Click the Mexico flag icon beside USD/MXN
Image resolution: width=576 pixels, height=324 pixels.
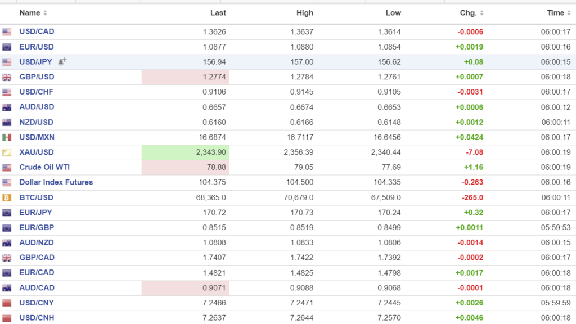click(7, 137)
